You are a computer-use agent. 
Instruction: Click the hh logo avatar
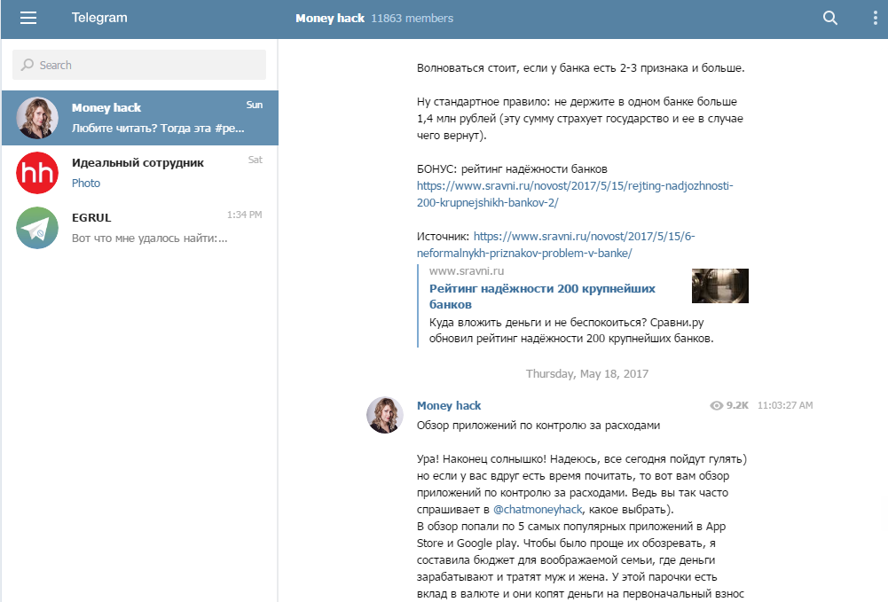[37, 173]
